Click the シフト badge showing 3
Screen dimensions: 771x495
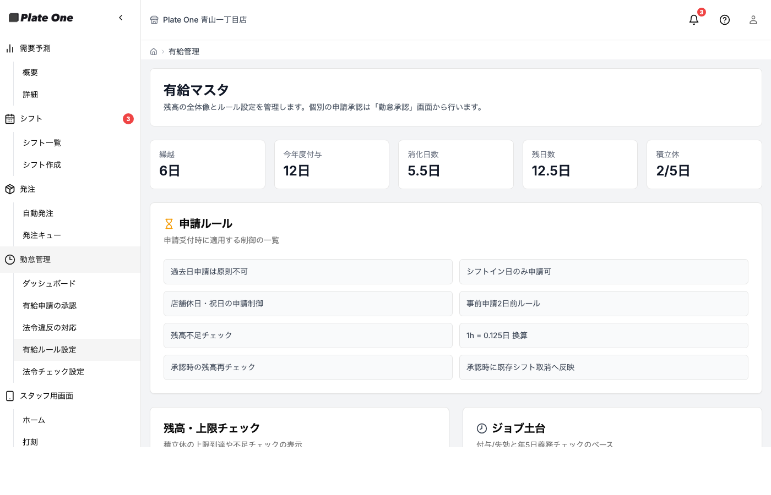[128, 119]
